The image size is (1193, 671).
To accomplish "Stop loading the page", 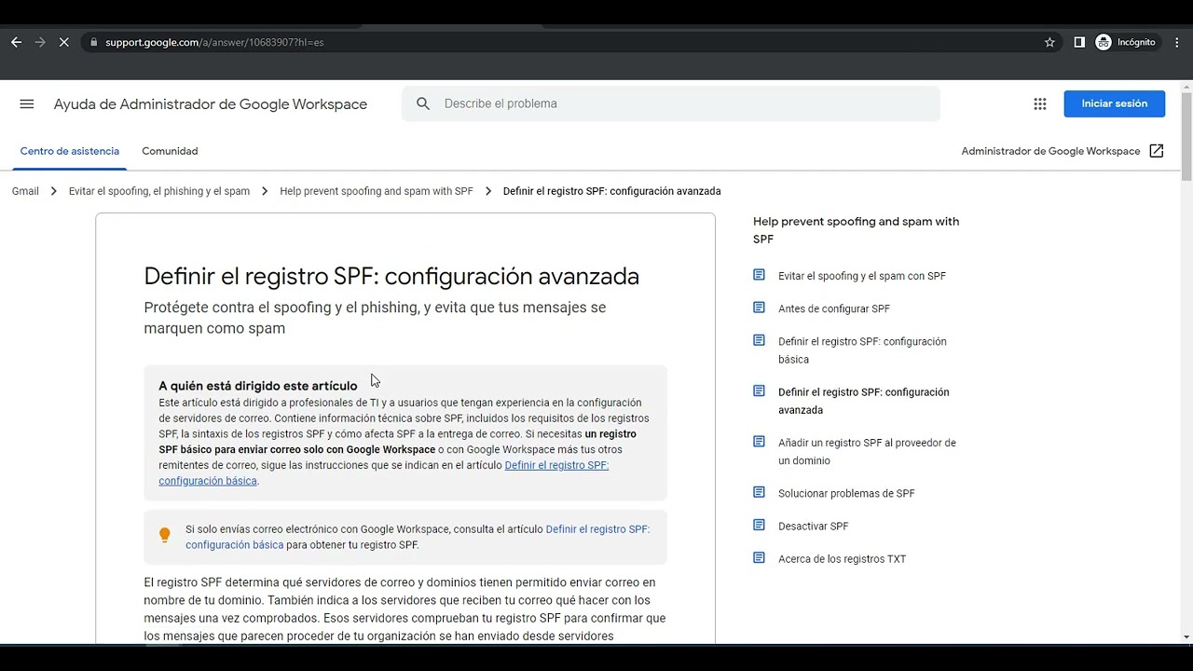I will coord(64,42).
